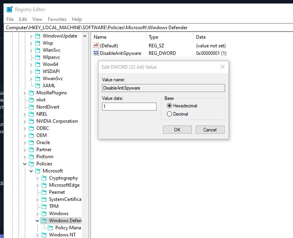Select the WindowsUpdate folder icon
Viewport: 293px width, 238px height.
pyautogui.click(x=38, y=36)
